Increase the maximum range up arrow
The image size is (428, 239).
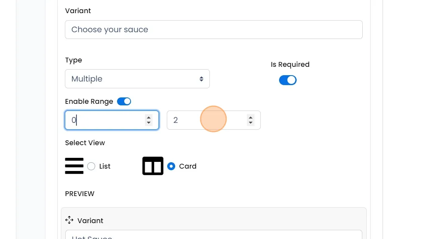tap(250, 117)
